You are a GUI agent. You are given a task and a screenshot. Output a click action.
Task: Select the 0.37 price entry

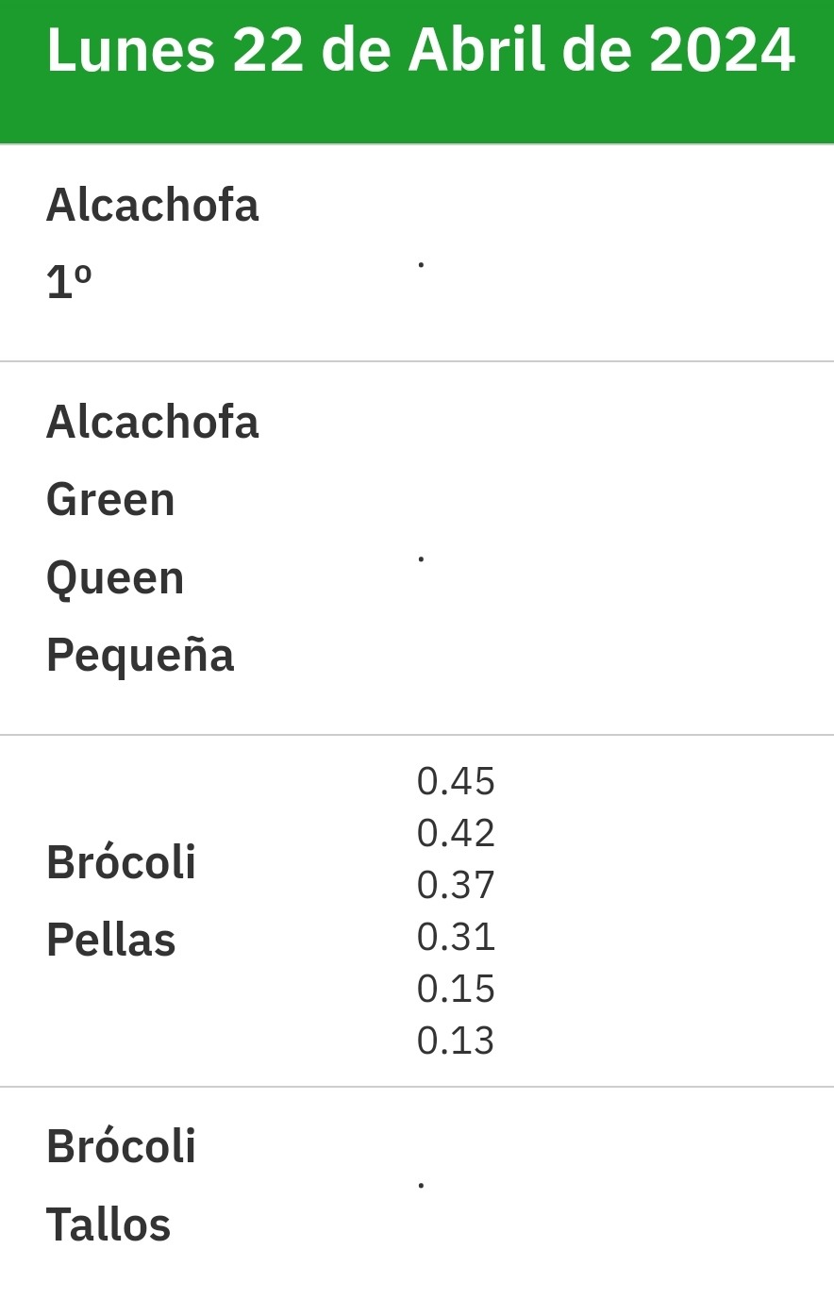456,885
